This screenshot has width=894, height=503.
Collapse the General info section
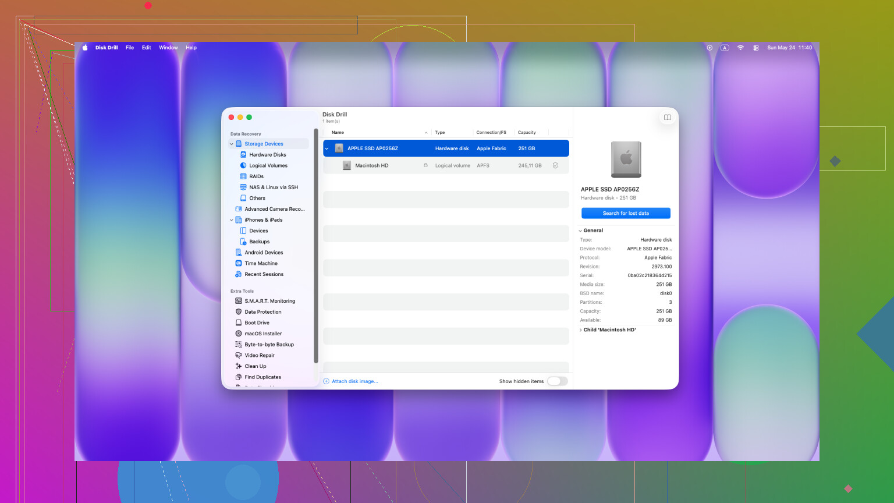(x=580, y=231)
